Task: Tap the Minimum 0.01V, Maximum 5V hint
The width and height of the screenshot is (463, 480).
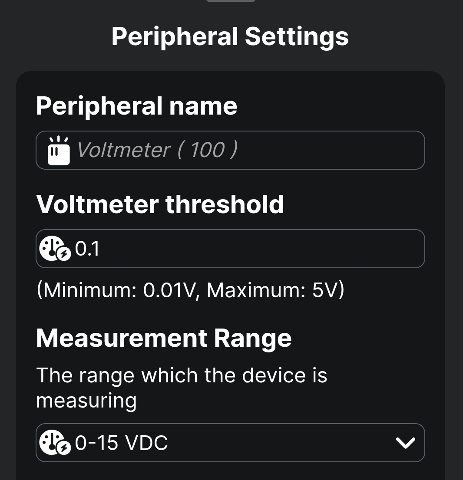Action: tap(190, 290)
